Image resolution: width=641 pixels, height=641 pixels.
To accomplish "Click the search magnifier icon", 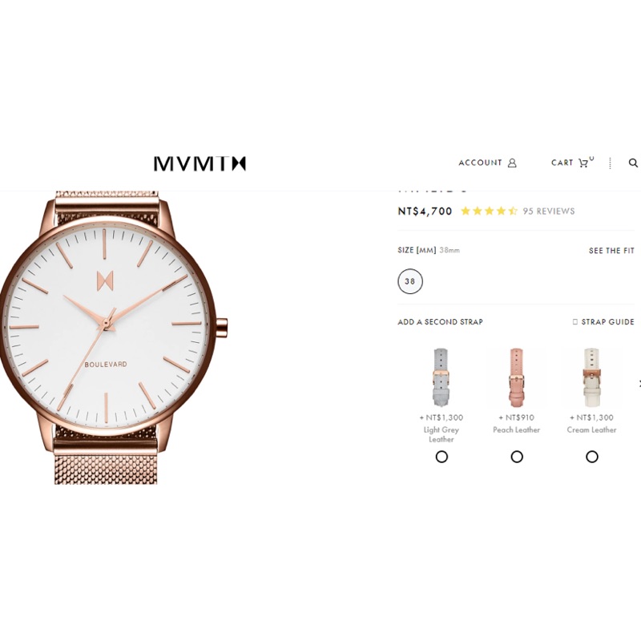I will coord(633,163).
